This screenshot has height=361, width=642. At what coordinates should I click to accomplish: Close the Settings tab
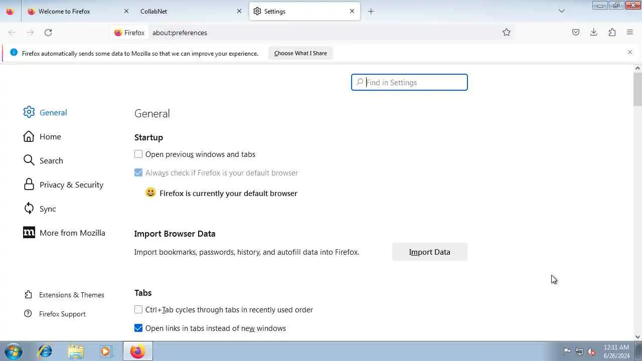point(352,11)
